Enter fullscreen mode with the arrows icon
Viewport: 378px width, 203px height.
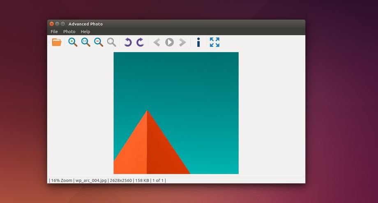coord(214,42)
